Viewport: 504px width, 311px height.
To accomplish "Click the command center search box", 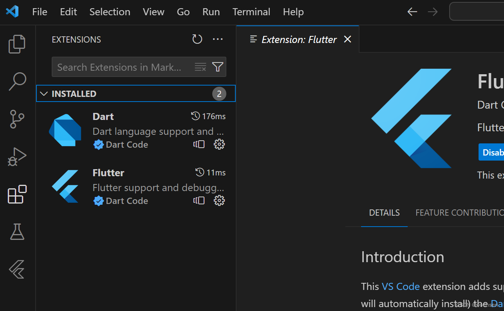I will click(477, 11).
